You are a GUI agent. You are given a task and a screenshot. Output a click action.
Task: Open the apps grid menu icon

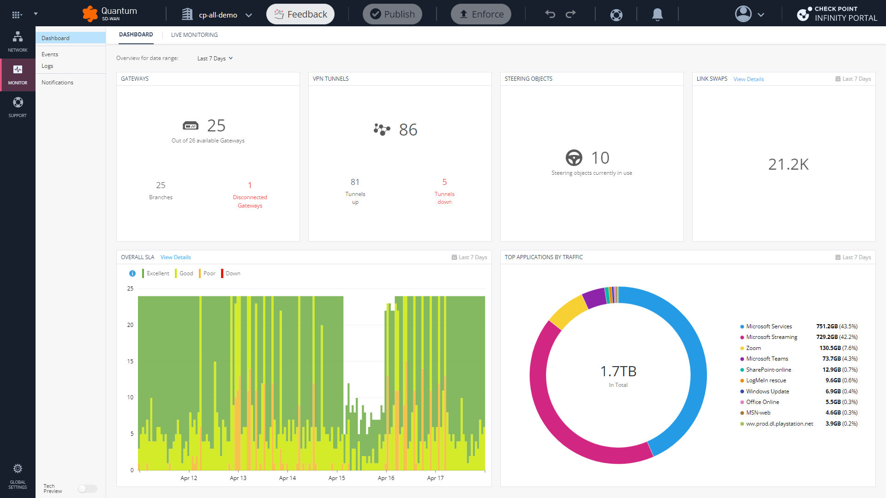click(x=16, y=14)
